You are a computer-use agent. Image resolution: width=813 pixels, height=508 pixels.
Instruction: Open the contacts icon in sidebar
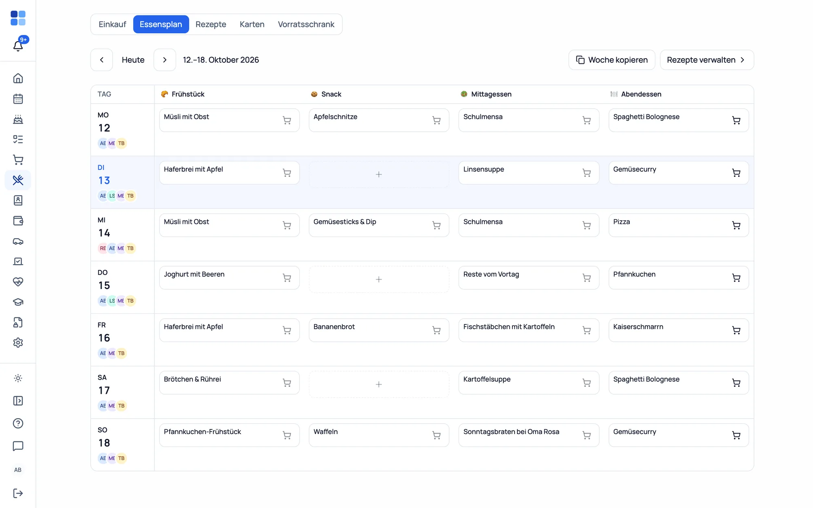click(x=18, y=200)
